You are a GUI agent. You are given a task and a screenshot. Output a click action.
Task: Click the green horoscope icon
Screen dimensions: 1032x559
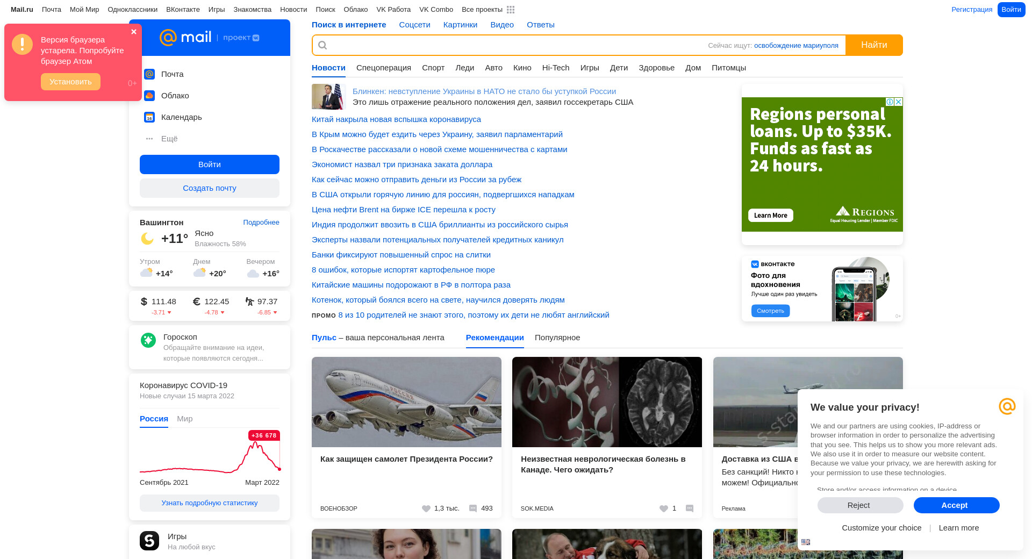[x=148, y=340]
